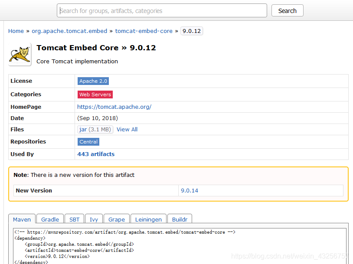The height and width of the screenshot is (264, 353).
Task: Click the <version>9.0.12</version> code line
Action: click(57, 256)
